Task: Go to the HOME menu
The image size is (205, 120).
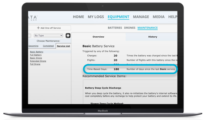Action: 78,17
